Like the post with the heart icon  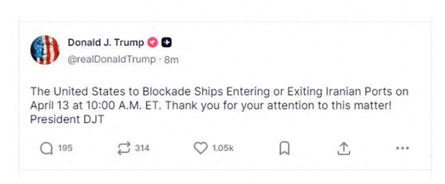pos(201,148)
